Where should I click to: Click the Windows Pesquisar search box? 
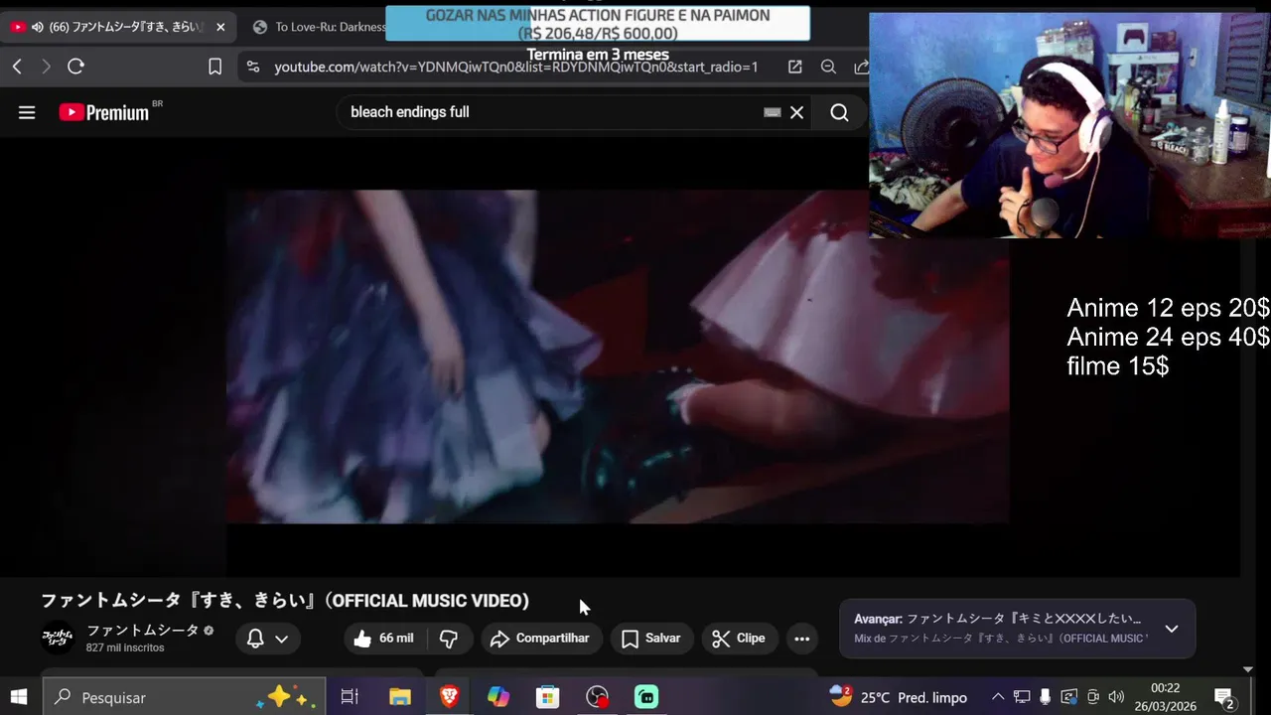[185, 697]
